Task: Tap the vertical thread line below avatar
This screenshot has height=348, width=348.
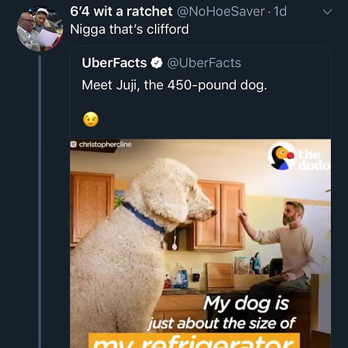Action: [x=40, y=202]
